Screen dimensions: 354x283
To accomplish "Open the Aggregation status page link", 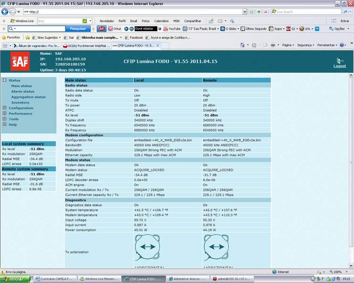I will coord(28,97).
